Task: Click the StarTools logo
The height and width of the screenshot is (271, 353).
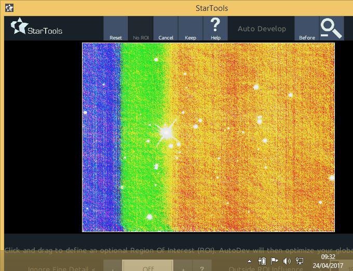Action: click(x=36, y=26)
